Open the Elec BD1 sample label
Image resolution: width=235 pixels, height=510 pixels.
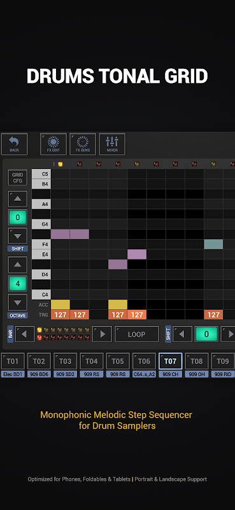click(x=13, y=374)
